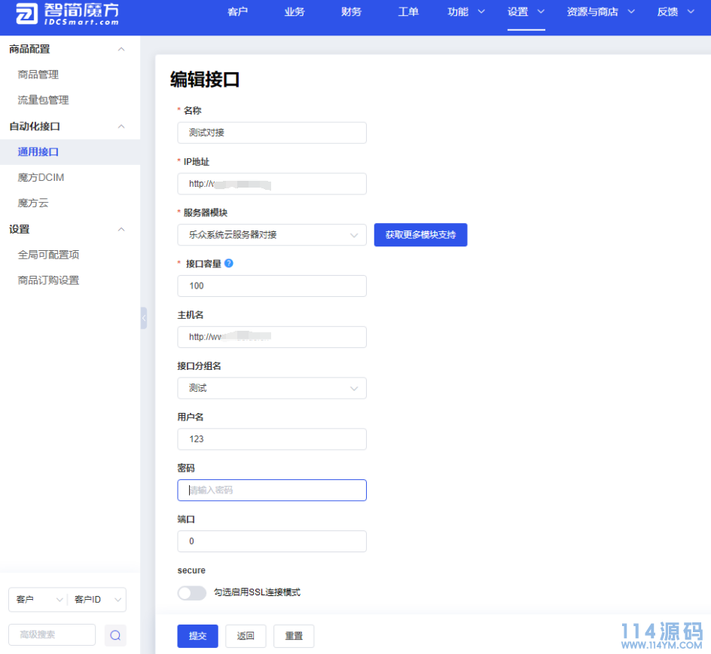
Task: Expand the 资源与商店 top menu
Action: coord(601,12)
